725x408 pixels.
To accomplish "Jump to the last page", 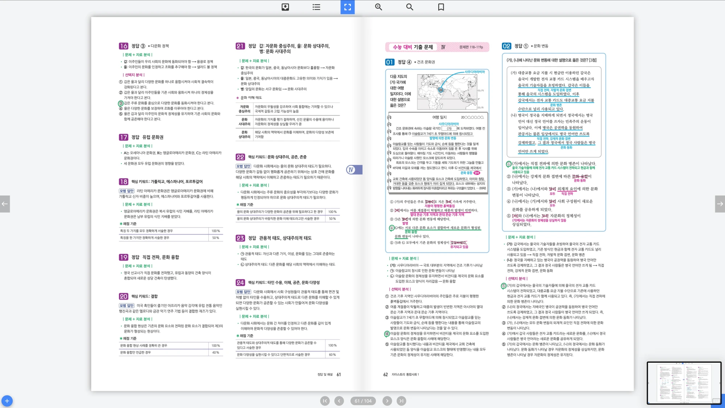I will click(x=402, y=401).
